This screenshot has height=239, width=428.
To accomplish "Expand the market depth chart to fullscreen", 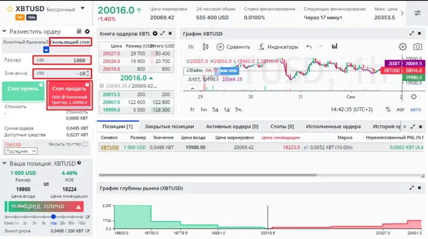I will click(x=411, y=188).
